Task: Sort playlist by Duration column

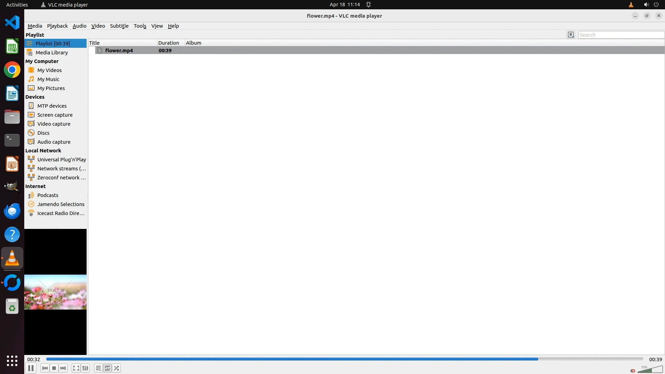Action: 169,43
